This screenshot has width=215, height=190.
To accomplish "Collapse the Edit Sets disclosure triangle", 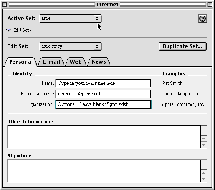I will click(8, 30).
